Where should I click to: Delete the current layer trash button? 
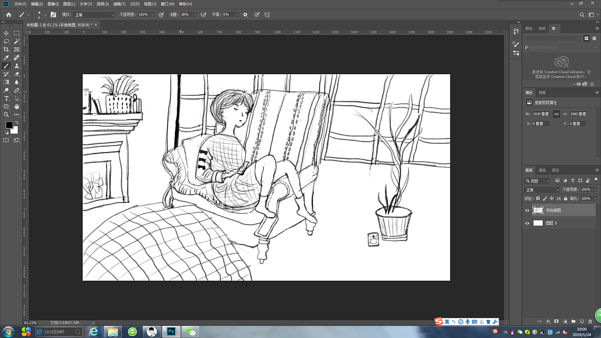pos(590,322)
